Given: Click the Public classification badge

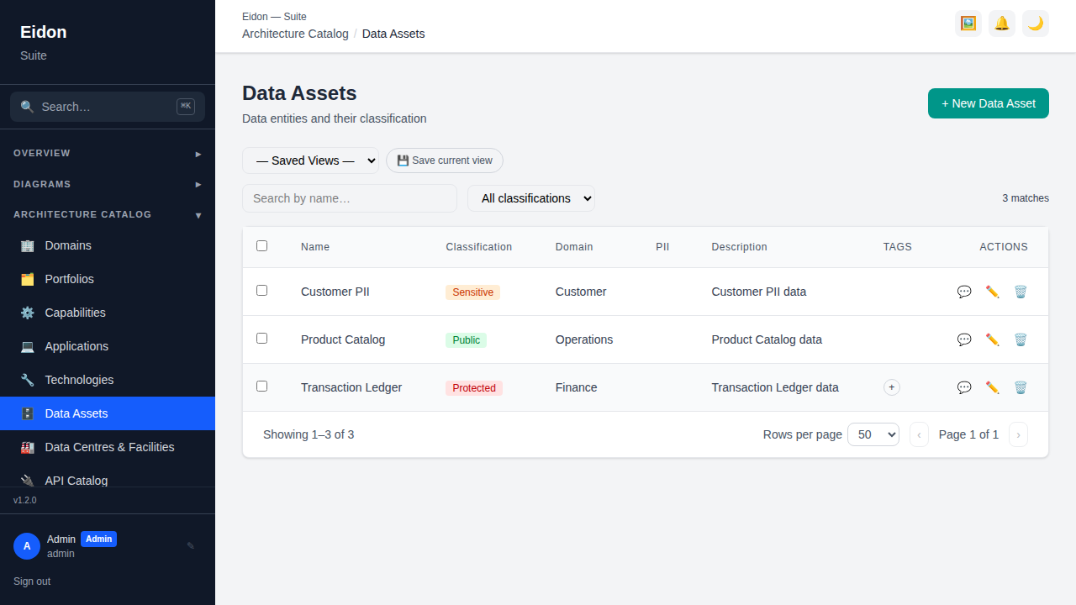Looking at the screenshot, I should tap(466, 340).
